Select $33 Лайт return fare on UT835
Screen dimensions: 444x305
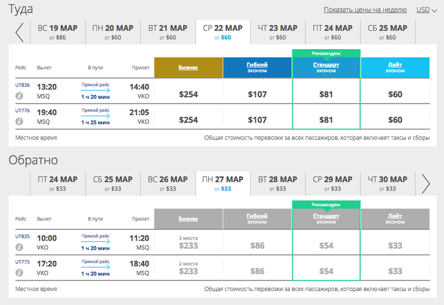[x=395, y=246]
